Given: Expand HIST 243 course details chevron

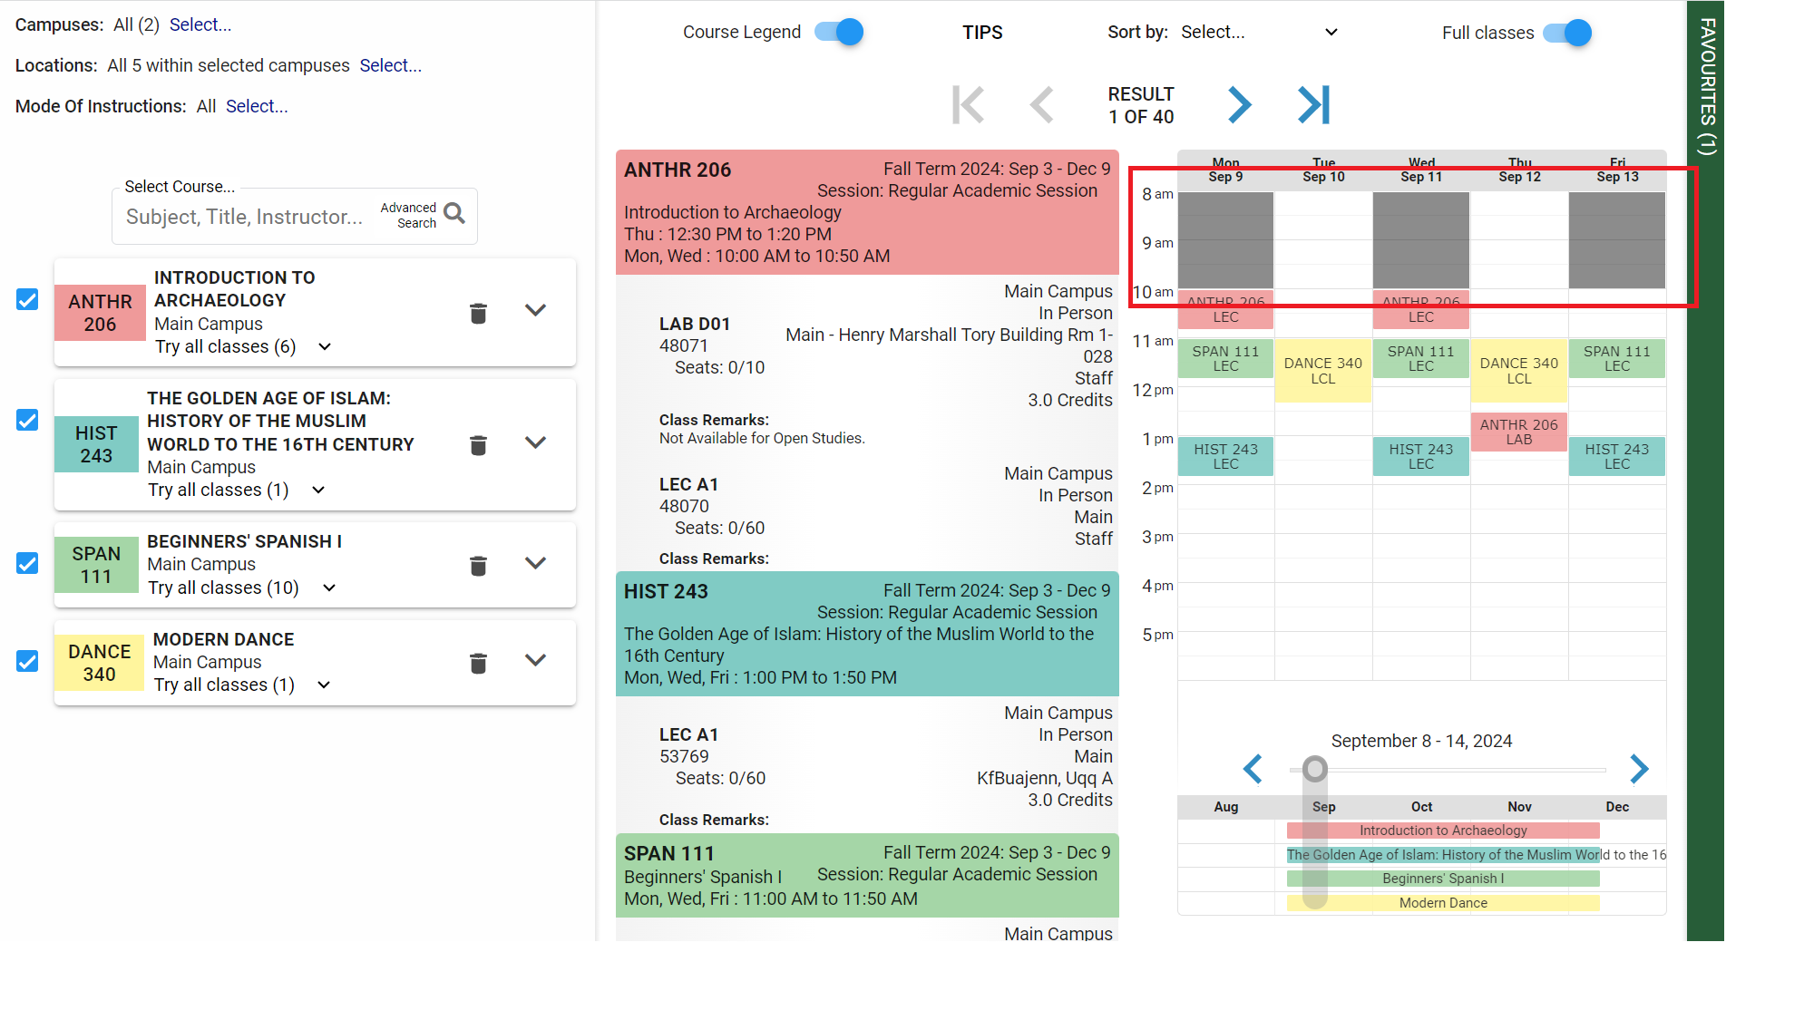Looking at the screenshot, I should 535,443.
